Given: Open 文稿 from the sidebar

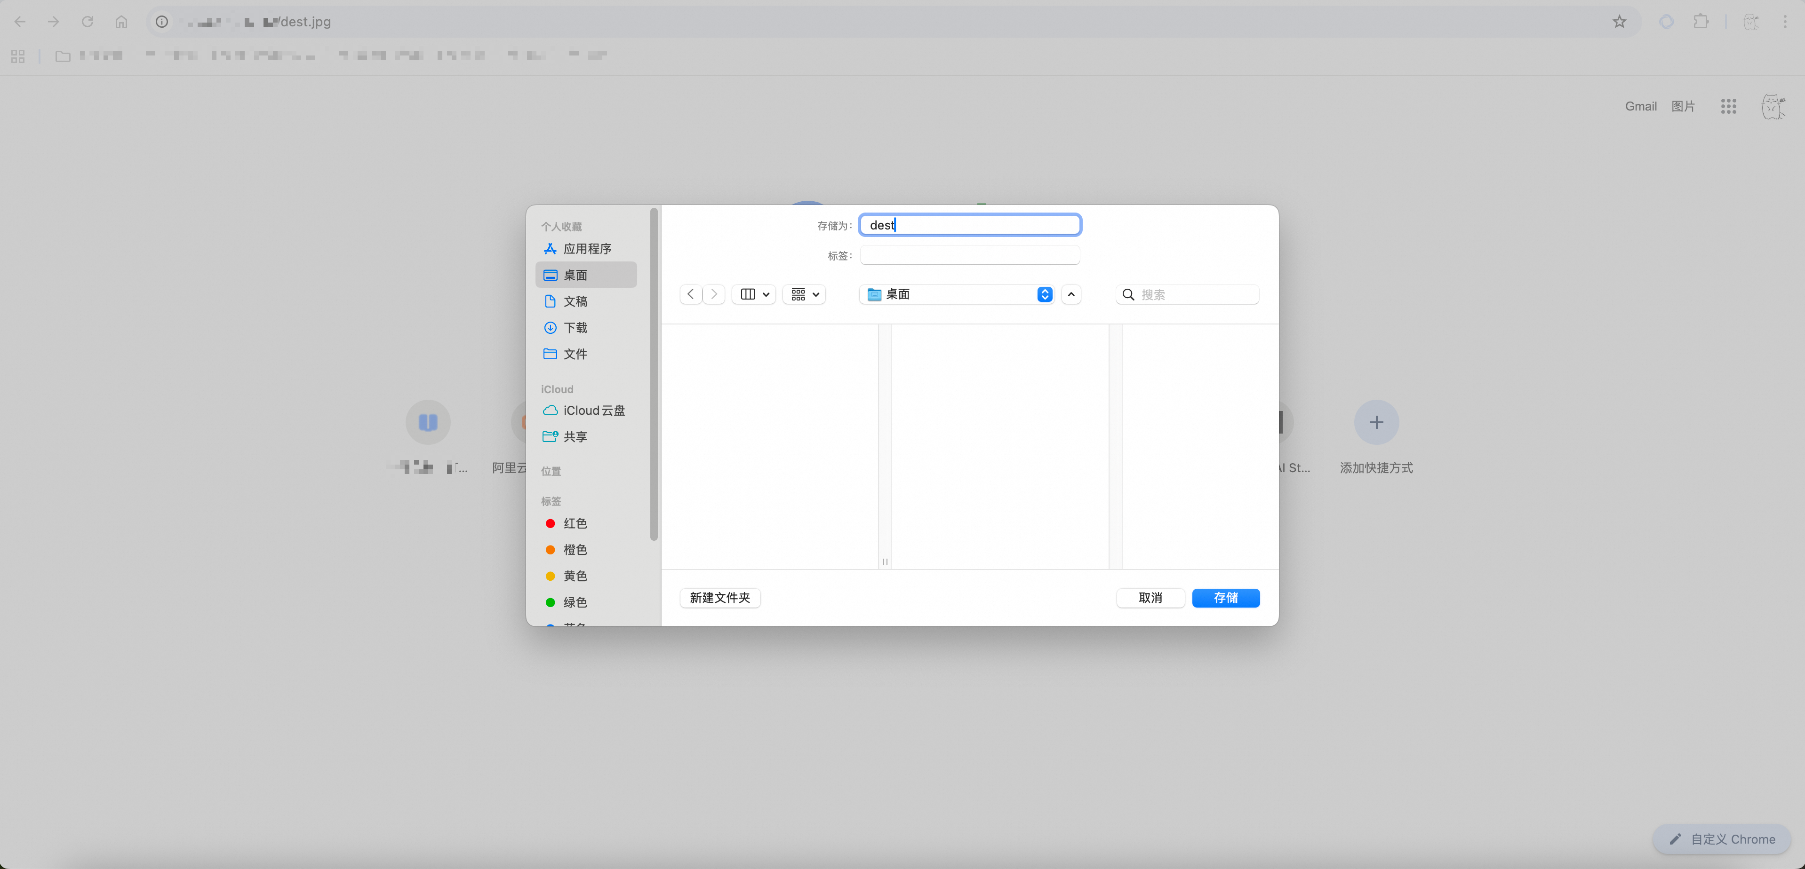Looking at the screenshot, I should click(x=575, y=301).
